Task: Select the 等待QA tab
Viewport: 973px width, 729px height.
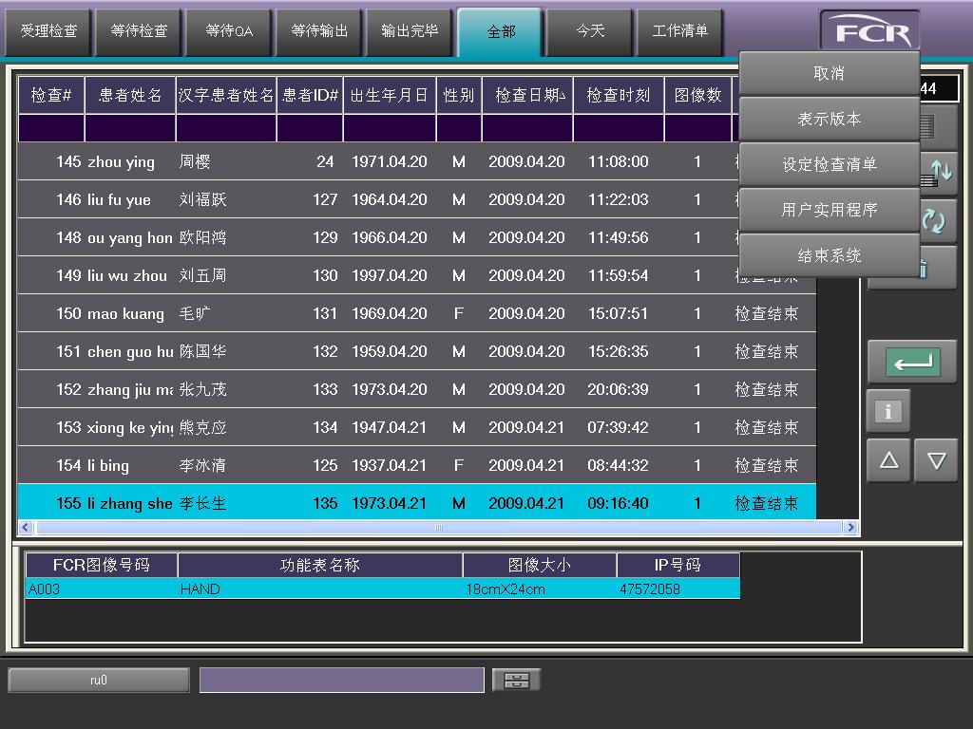Action: tap(229, 31)
